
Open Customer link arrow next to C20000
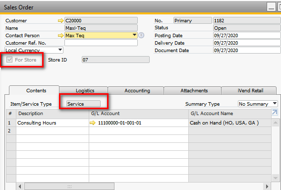pos(61,21)
